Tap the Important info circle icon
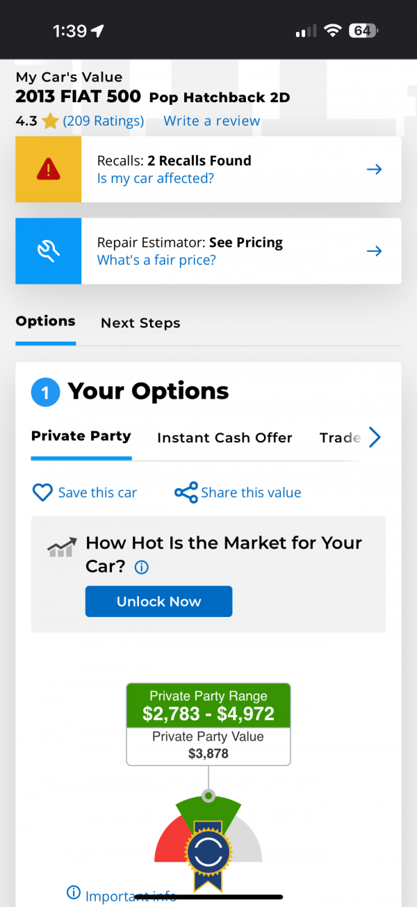The width and height of the screenshot is (417, 907). click(73, 892)
